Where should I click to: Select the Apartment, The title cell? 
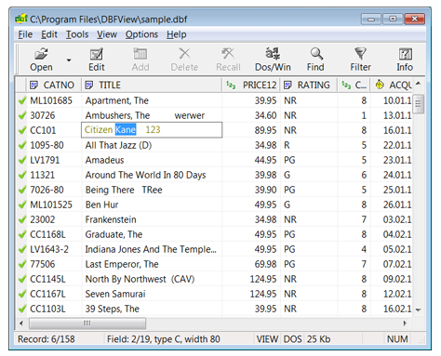tap(152, 100)
